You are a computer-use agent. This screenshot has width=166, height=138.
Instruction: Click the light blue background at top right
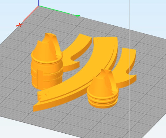149,13
